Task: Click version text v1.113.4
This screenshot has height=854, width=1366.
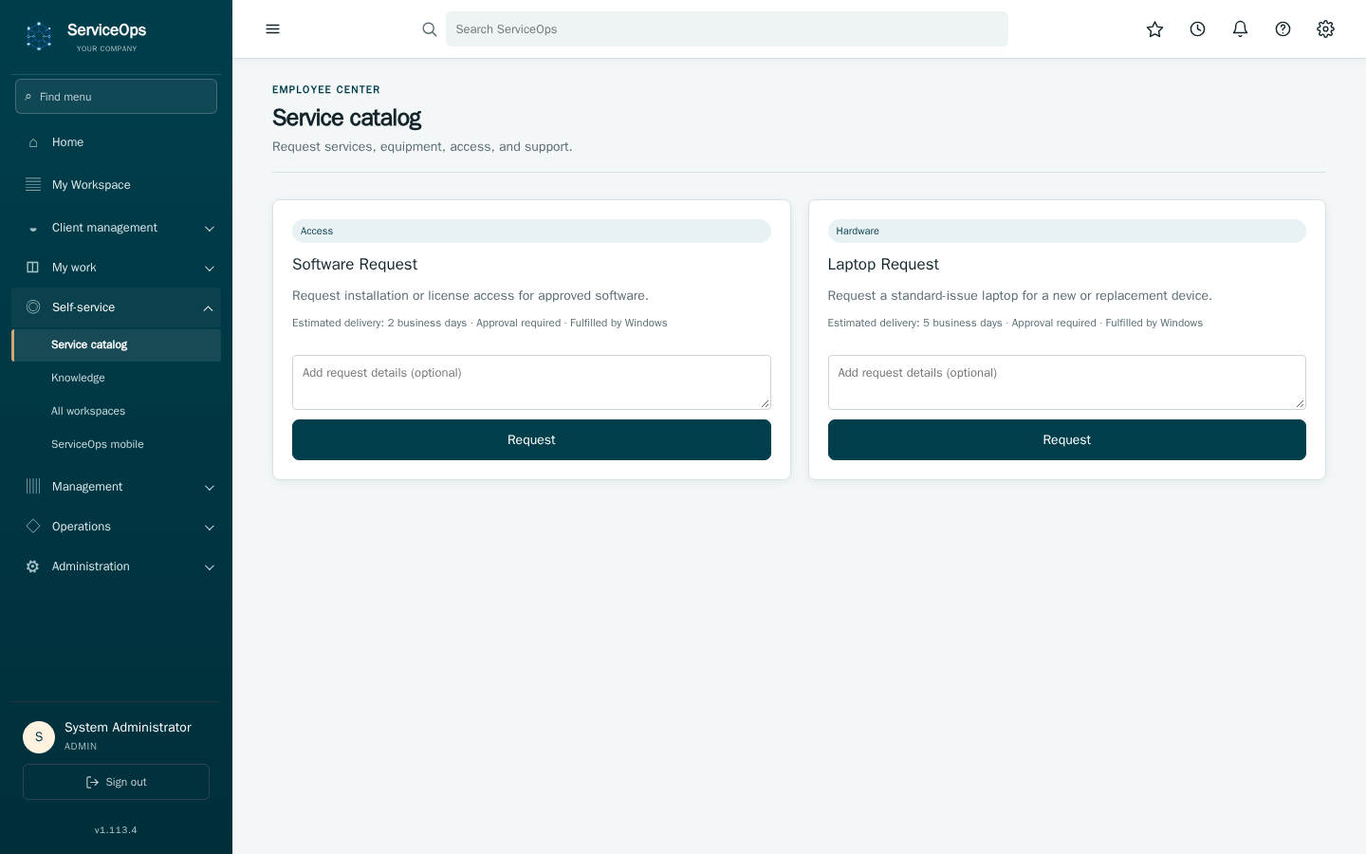Action: coord(116,830)
